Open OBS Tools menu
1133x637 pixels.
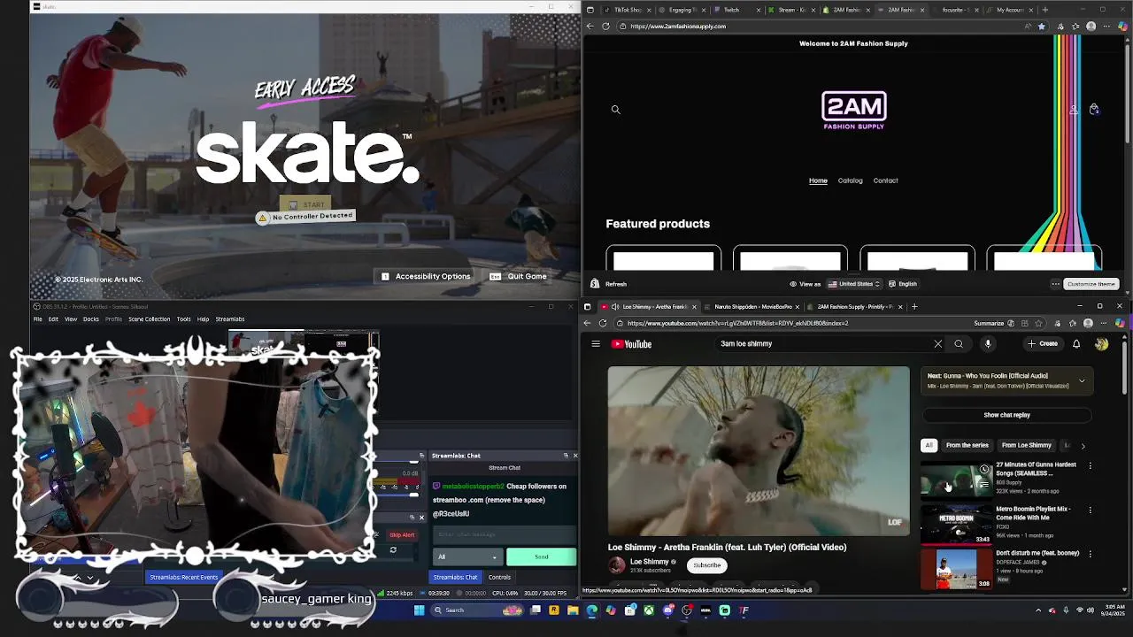pyautogui.click(x=183, y=319)
